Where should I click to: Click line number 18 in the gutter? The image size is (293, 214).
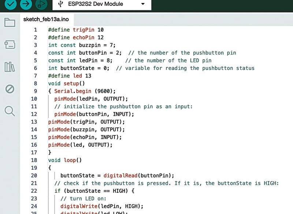pos(34,160)
